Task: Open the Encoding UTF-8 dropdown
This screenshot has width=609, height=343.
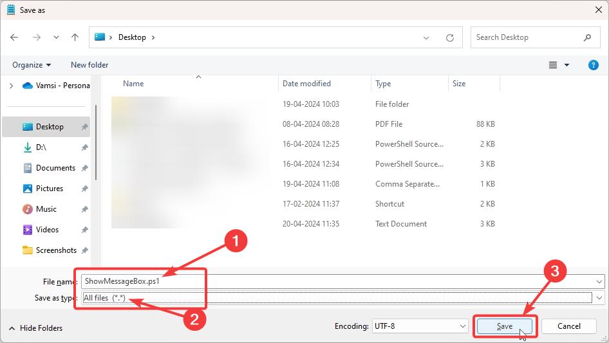Action: (x=420, y=326)
